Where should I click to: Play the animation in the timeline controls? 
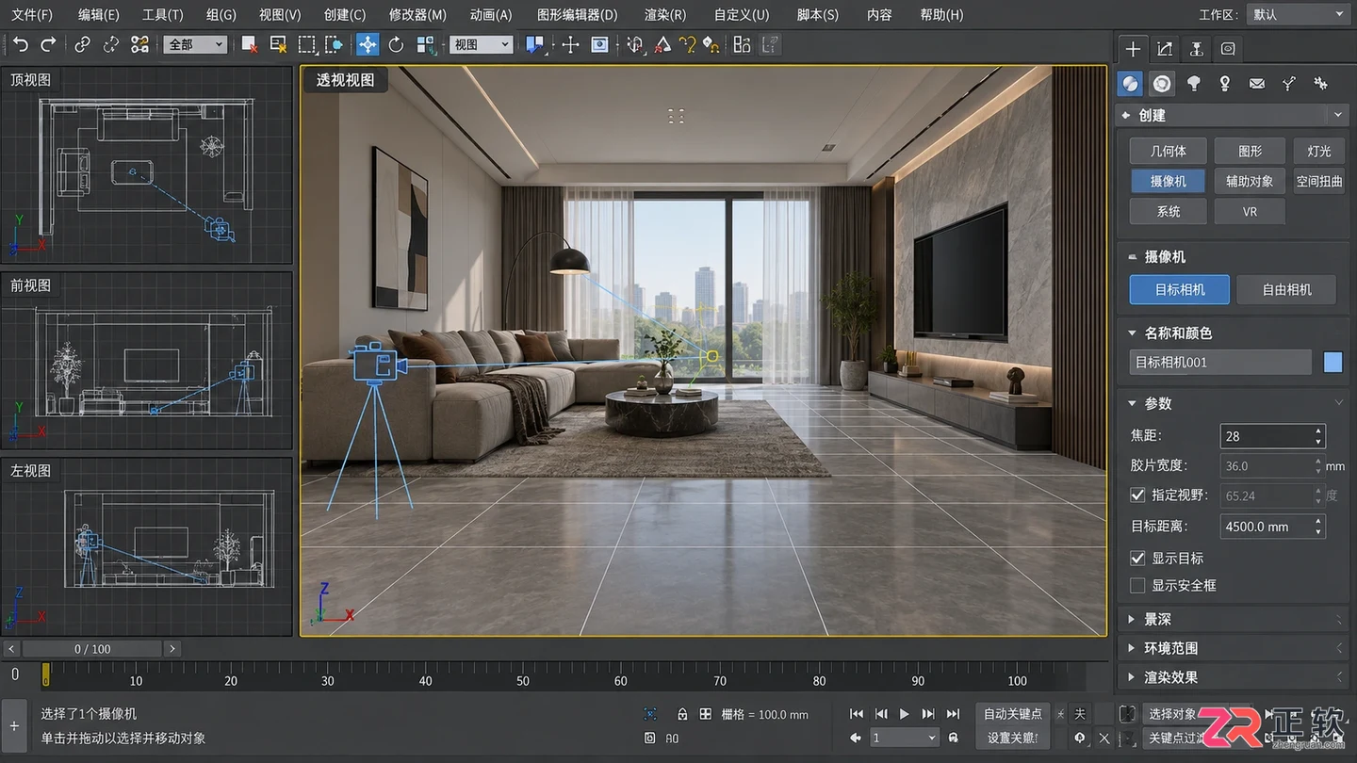tap(905, 714)
